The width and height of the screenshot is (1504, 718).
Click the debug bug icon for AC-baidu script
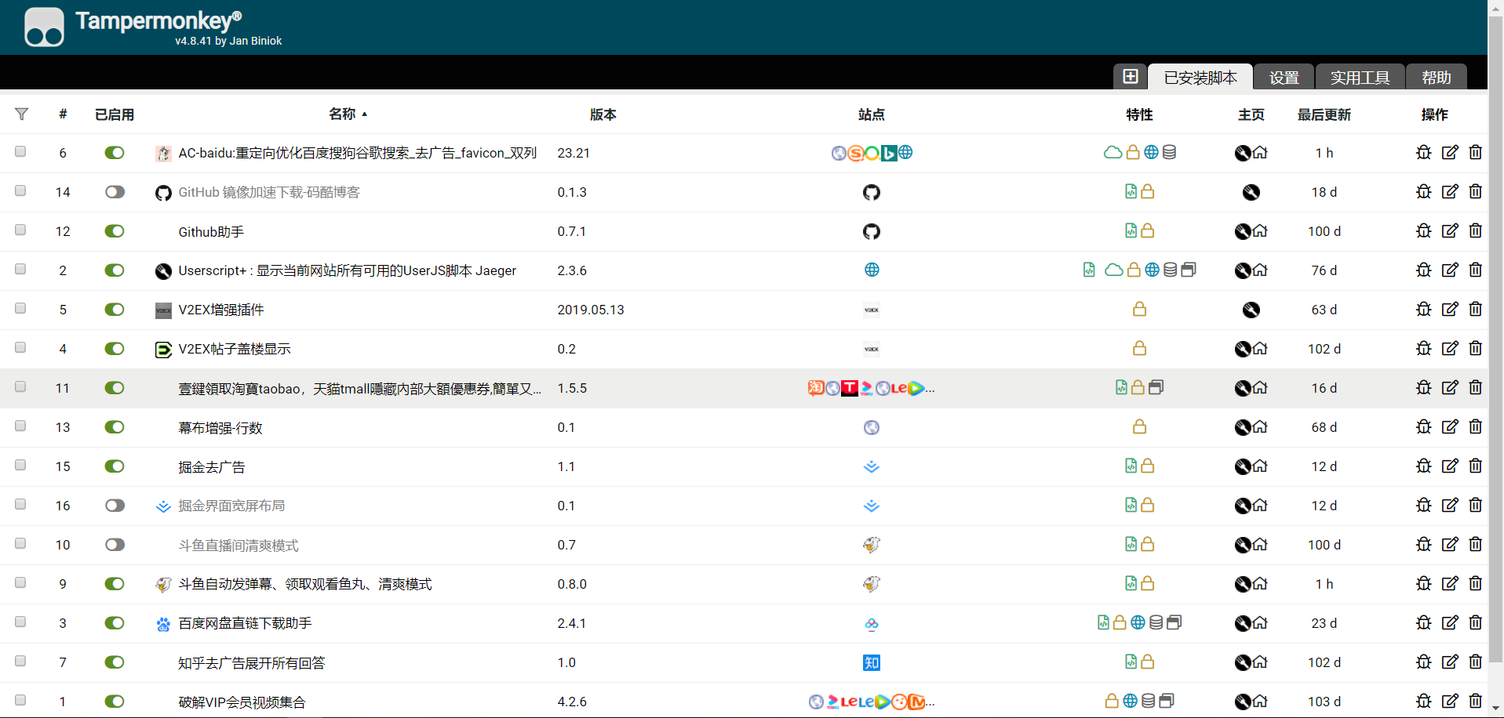coord(1423,153)
